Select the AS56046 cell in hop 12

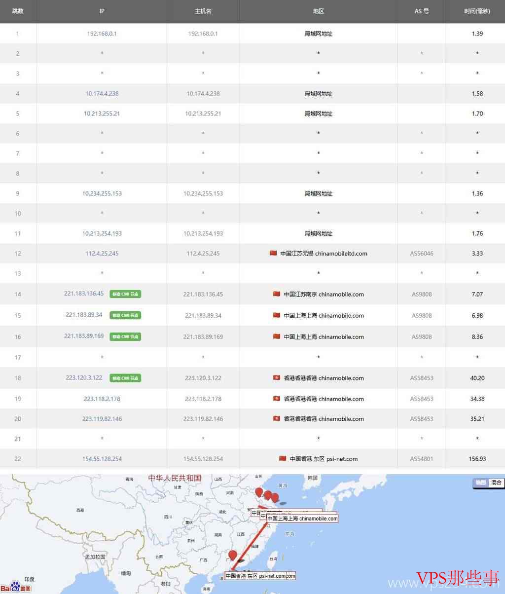(422, 253)
